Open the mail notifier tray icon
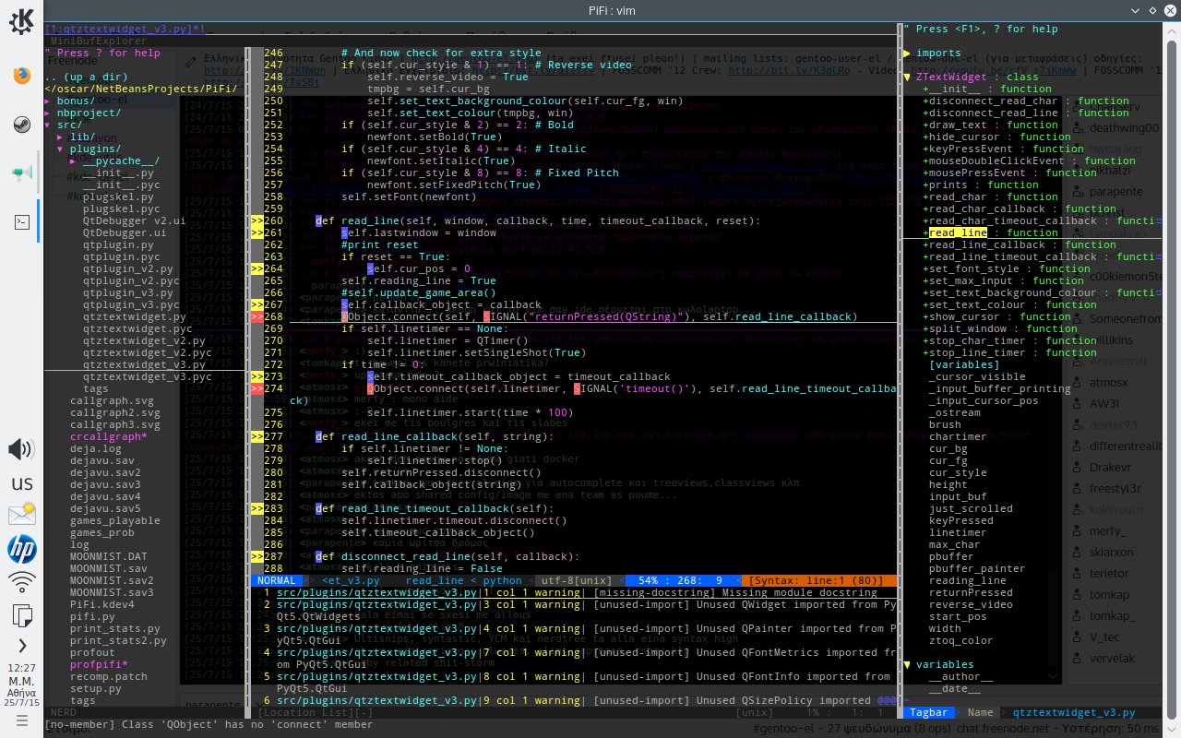 (x=21, y=515)
